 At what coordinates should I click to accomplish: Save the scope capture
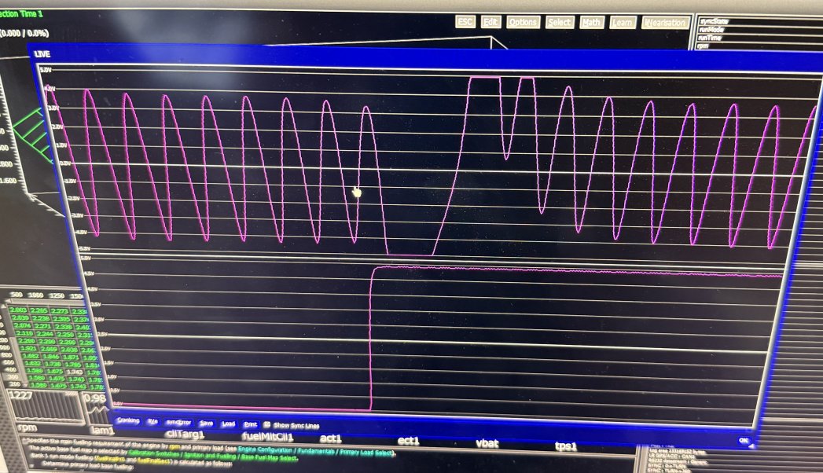point(206,423)
